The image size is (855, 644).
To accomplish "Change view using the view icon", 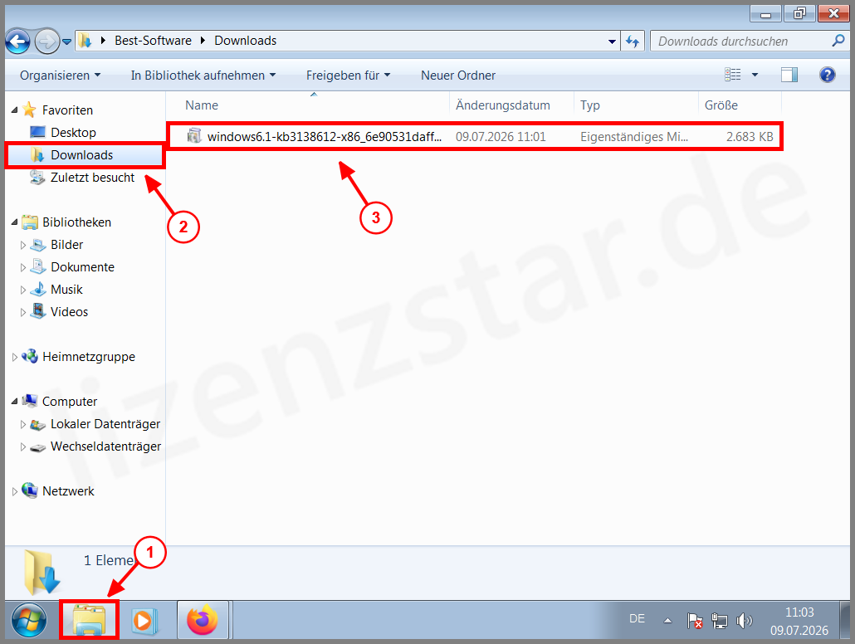I will tap(732, 75).
